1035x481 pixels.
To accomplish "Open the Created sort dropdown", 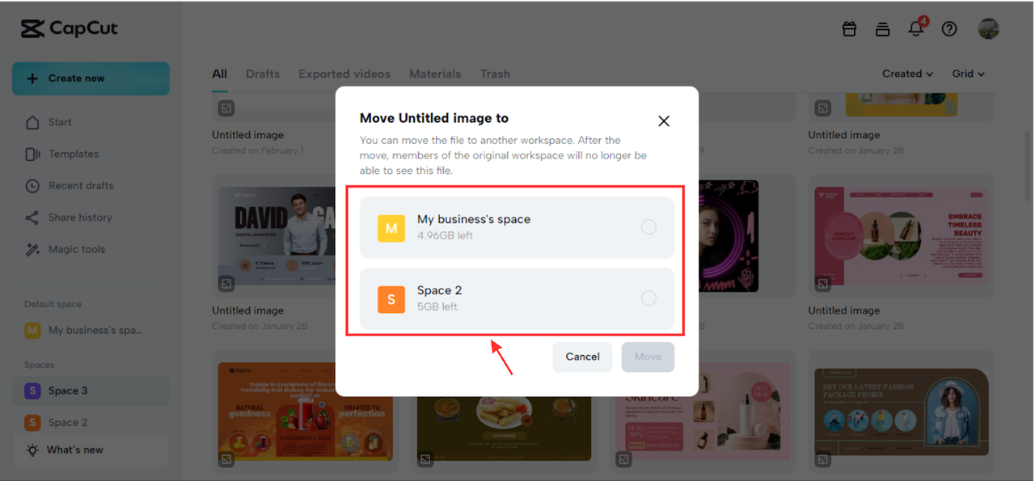I will (907, 74).
